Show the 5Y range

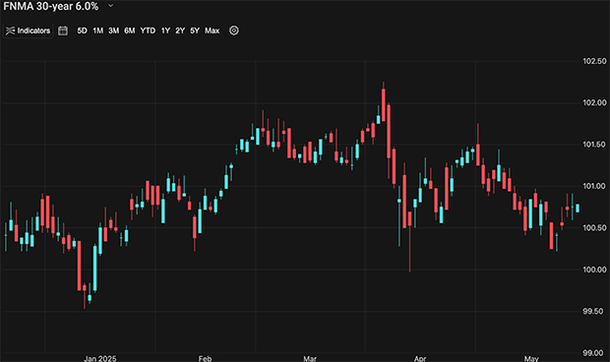(195, 30)
